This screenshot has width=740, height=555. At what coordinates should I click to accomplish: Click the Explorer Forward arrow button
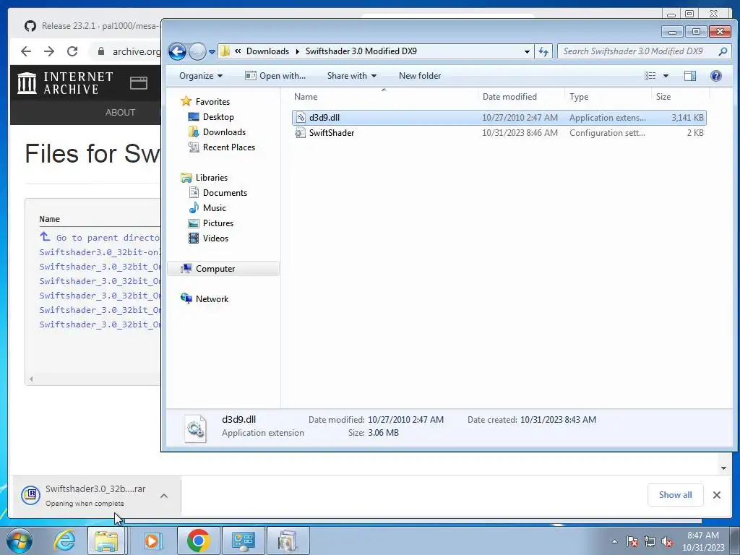point(197,51)
